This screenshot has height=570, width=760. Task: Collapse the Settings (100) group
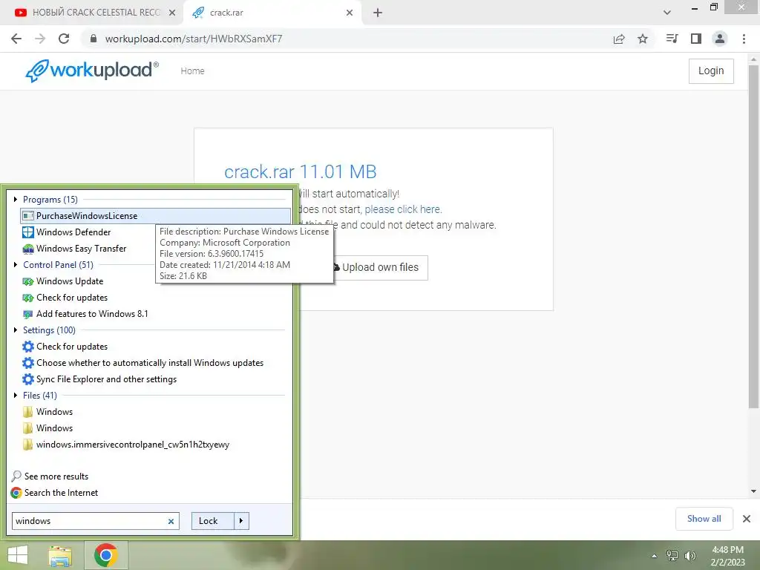(16, 330)
